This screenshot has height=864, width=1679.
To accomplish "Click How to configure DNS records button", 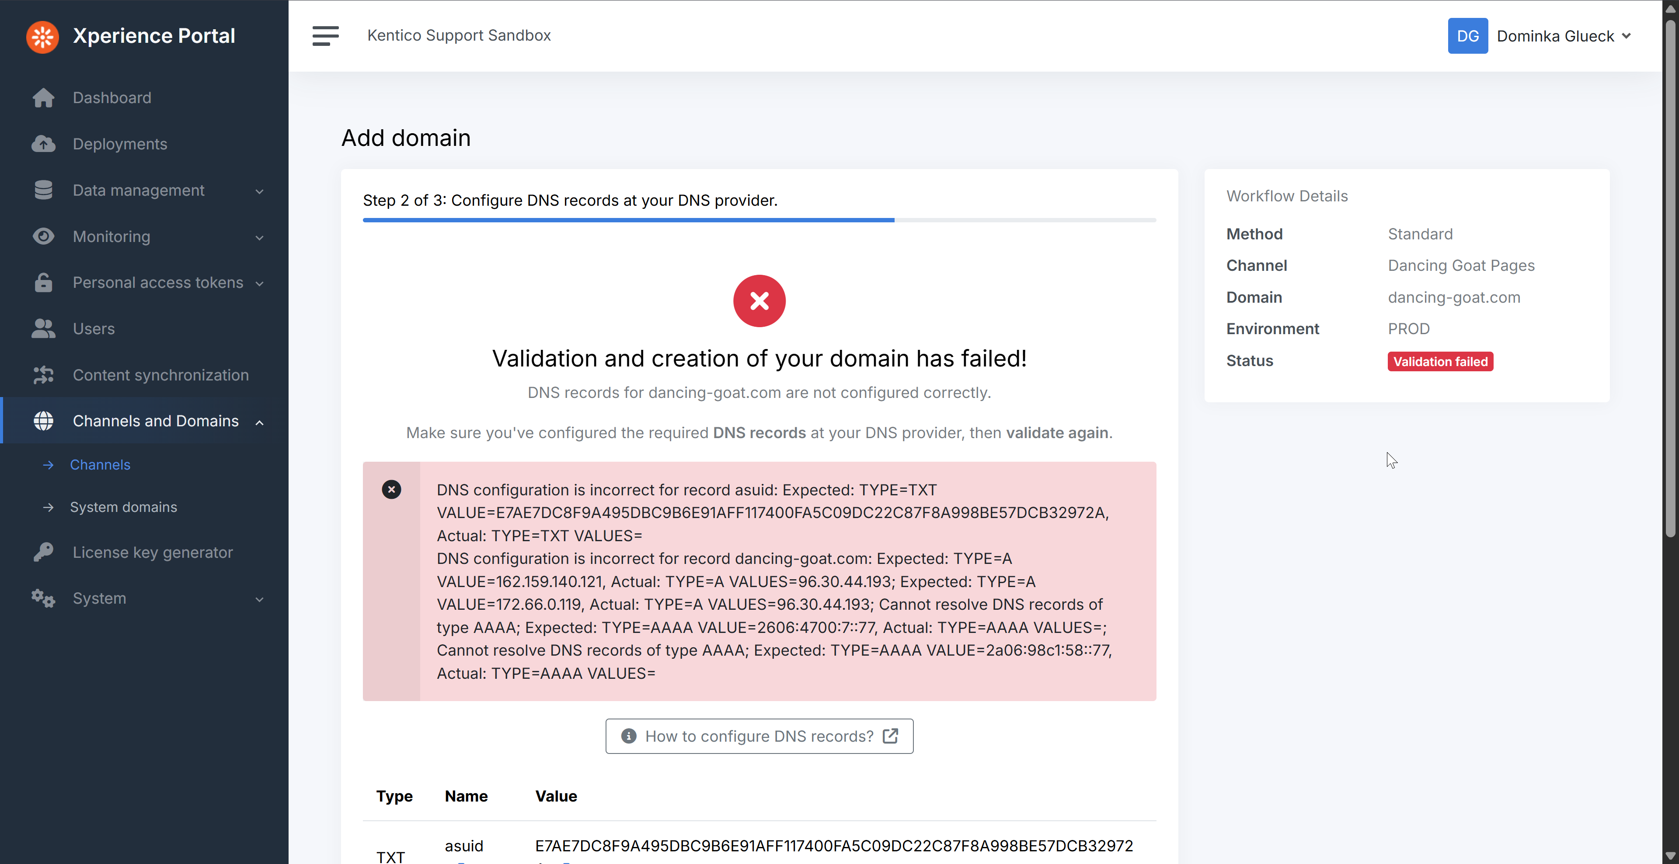I will tap(759, 736).
